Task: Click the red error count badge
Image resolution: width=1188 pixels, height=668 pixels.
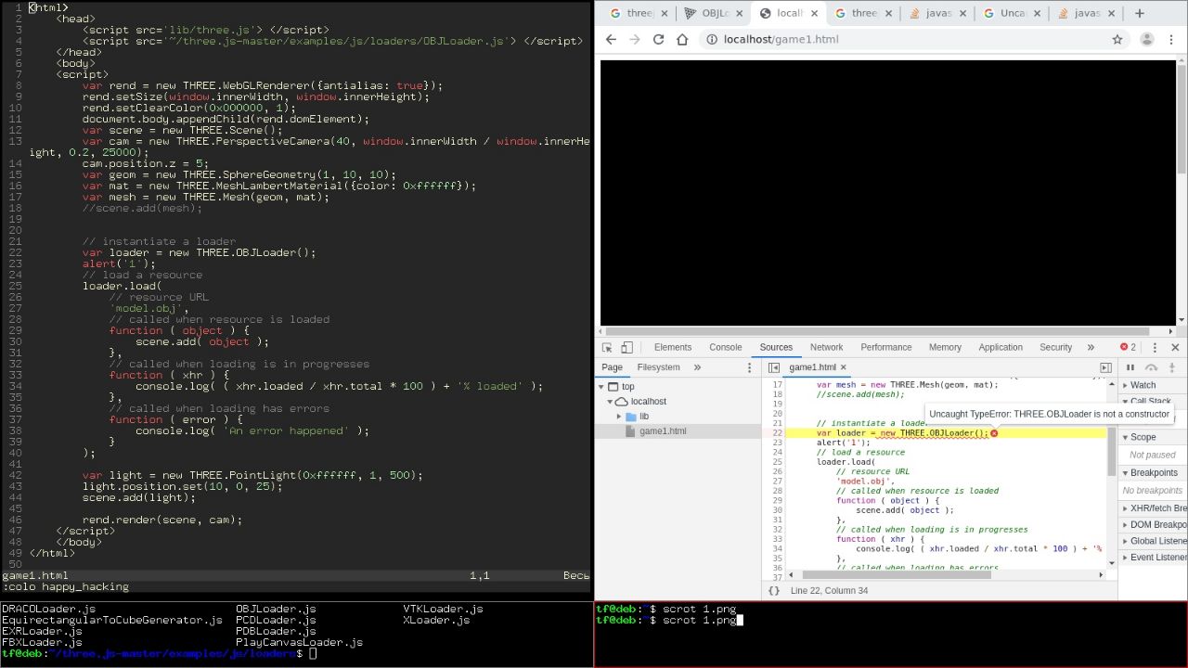Action: (1128, 348)
